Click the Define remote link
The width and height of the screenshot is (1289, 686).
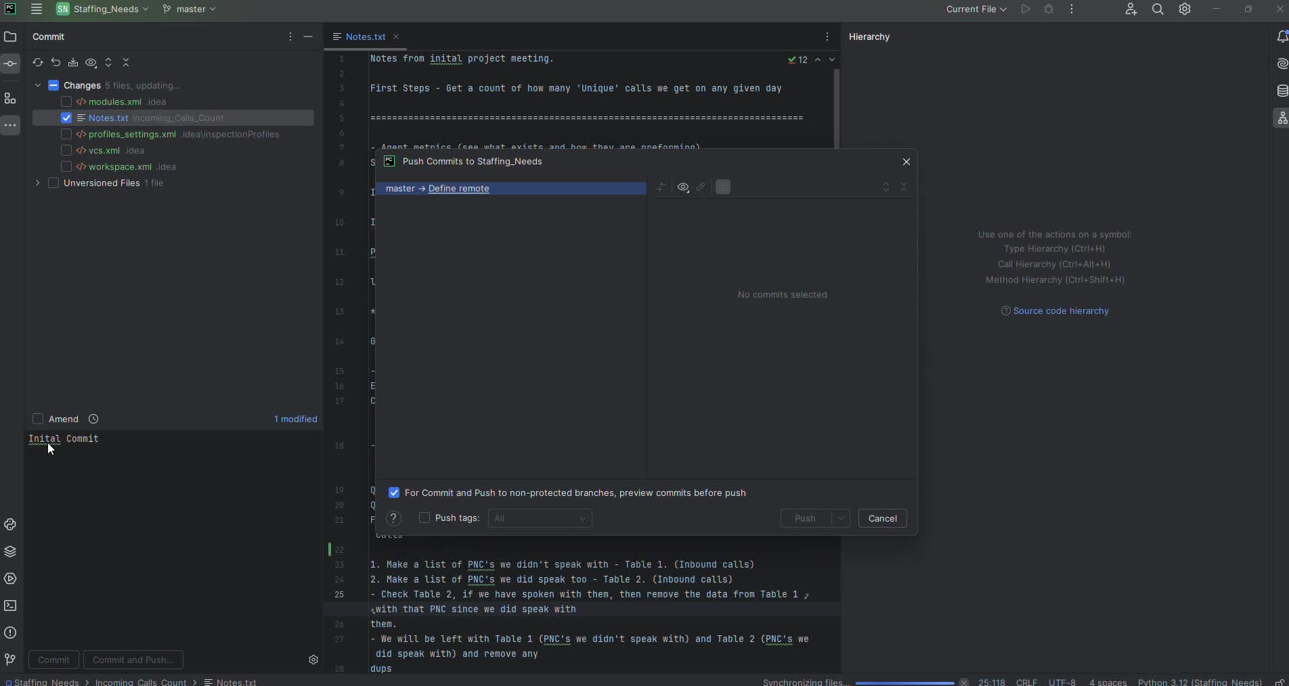pyautogui.click(x=458, y=189)
